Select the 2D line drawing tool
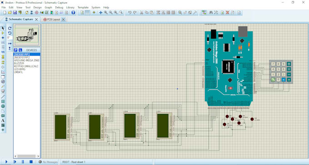This screenshot has height=165, width=309. pyautogui.click(x=3, y=97)
